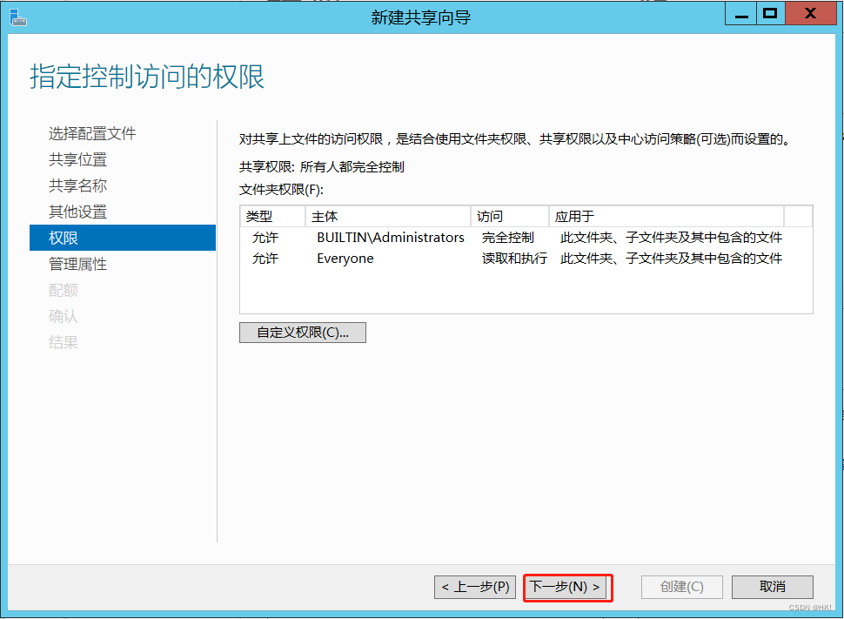Open the 共享位置 wizard step

[x=77, y=159]
